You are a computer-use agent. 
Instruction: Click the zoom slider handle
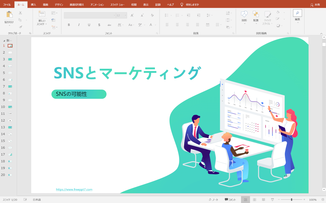tap(292, 200)
